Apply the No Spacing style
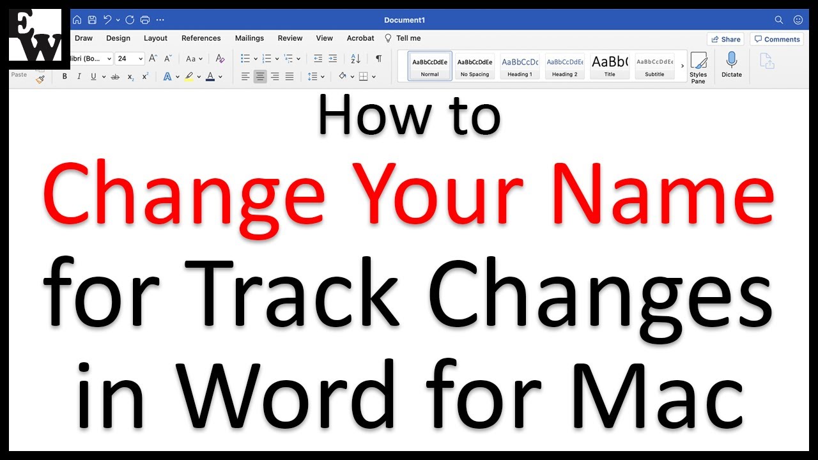818x460 pixels. tap(475, 66)
